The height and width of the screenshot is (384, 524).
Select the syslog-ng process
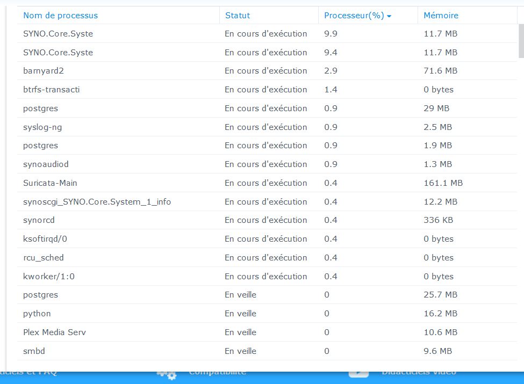pos(267,127)
